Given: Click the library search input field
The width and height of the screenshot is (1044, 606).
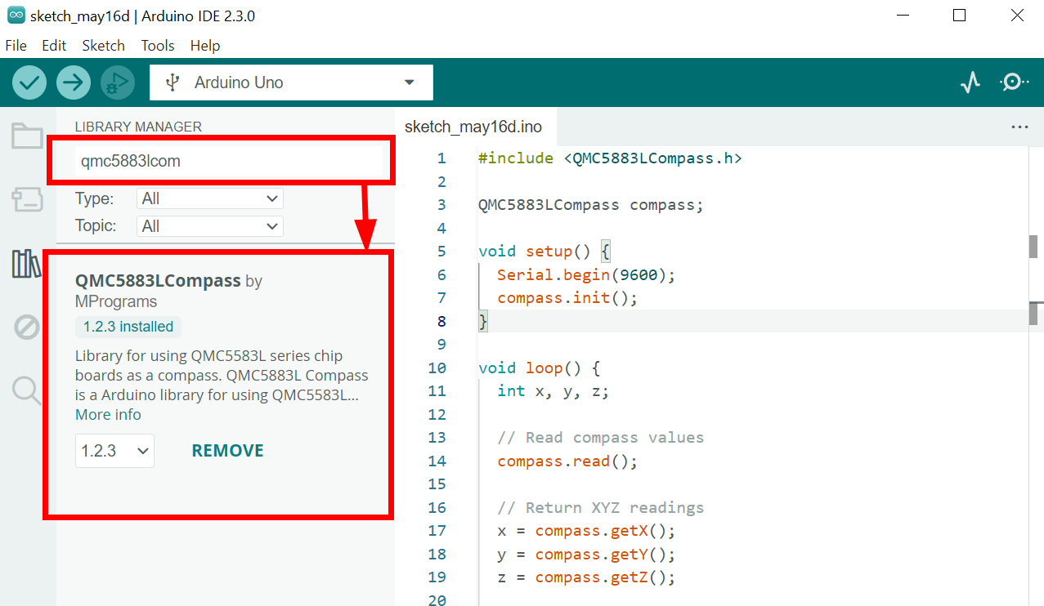Looking at the screenshot, I should point(229,161).
